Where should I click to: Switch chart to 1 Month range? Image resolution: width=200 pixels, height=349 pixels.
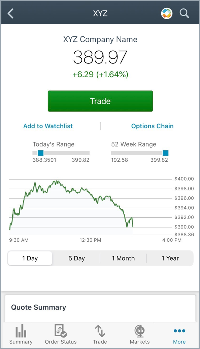(123, 258)
